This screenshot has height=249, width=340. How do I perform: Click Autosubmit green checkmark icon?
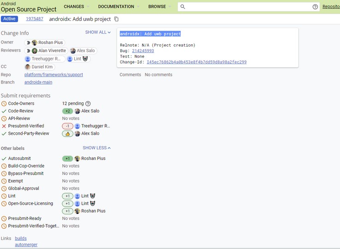[4, 159]
